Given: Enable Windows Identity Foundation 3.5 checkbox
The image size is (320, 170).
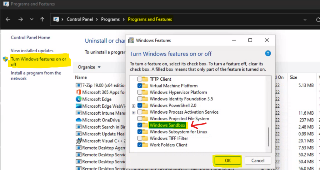Looking at the screenshot, I should tap(140, 99).
